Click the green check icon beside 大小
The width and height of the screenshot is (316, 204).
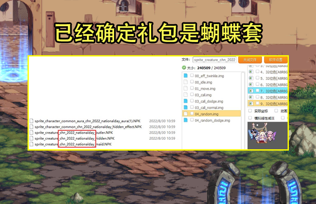184,68
